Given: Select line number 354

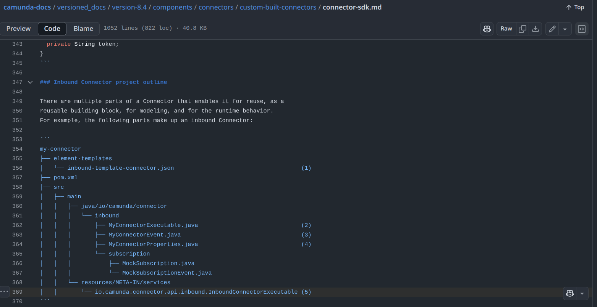Looking at the screenshot, I should click(x=17, y=149).
